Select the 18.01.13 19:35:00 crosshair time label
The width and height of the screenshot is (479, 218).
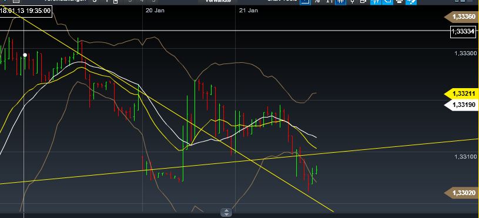click(x=26, y=11)
